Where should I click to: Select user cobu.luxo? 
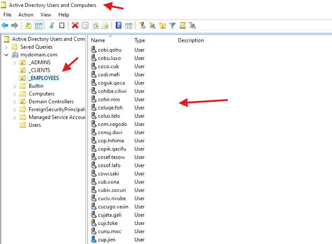pos(109,58)
